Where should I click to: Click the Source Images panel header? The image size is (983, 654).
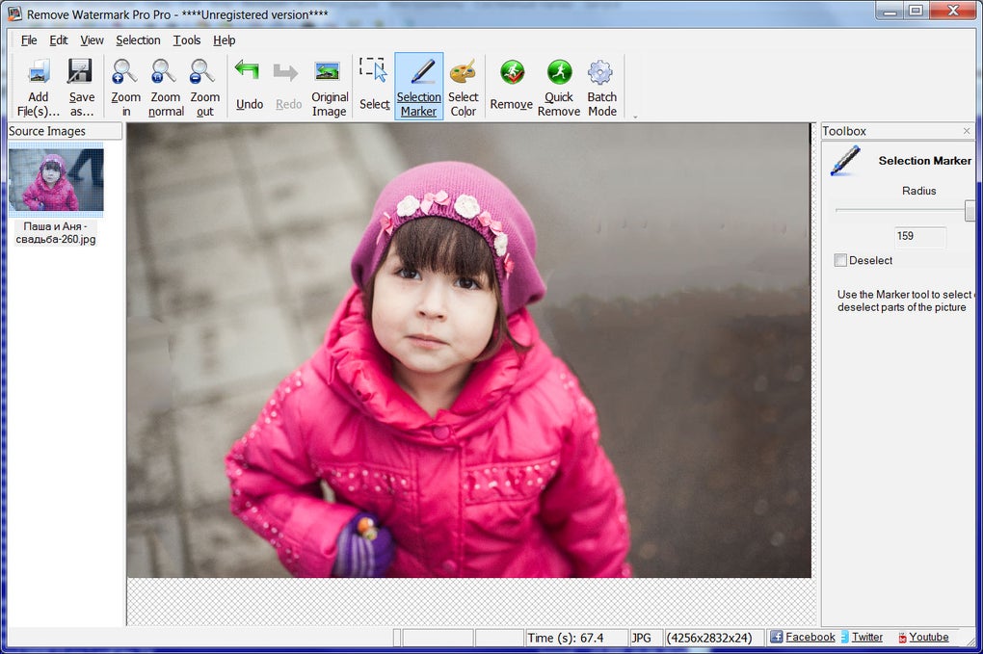tap(65, 131)
